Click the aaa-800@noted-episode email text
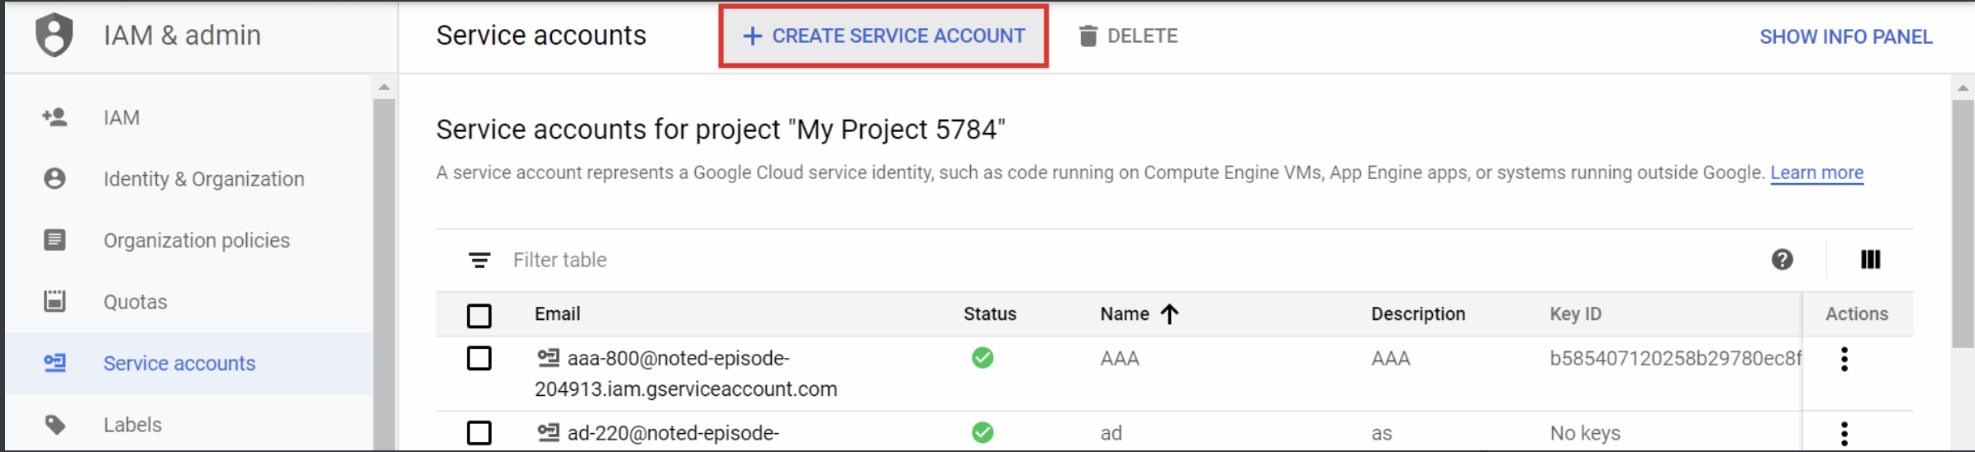Viewport: 1975px width, 452px height. (686, 374)
